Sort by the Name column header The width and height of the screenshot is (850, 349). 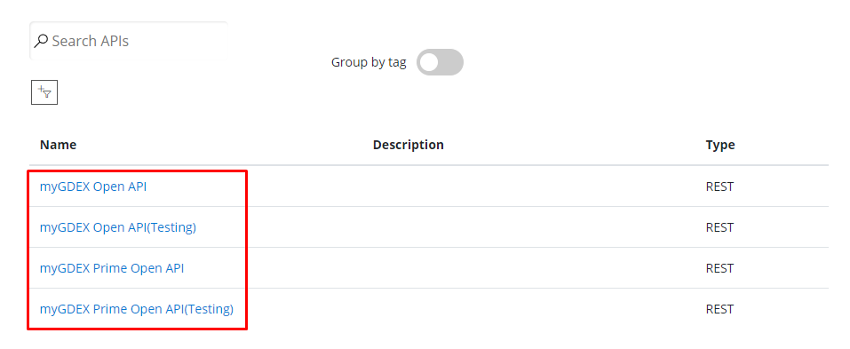tap(58, 145)
